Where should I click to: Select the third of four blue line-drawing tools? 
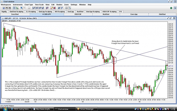point(40,8)
